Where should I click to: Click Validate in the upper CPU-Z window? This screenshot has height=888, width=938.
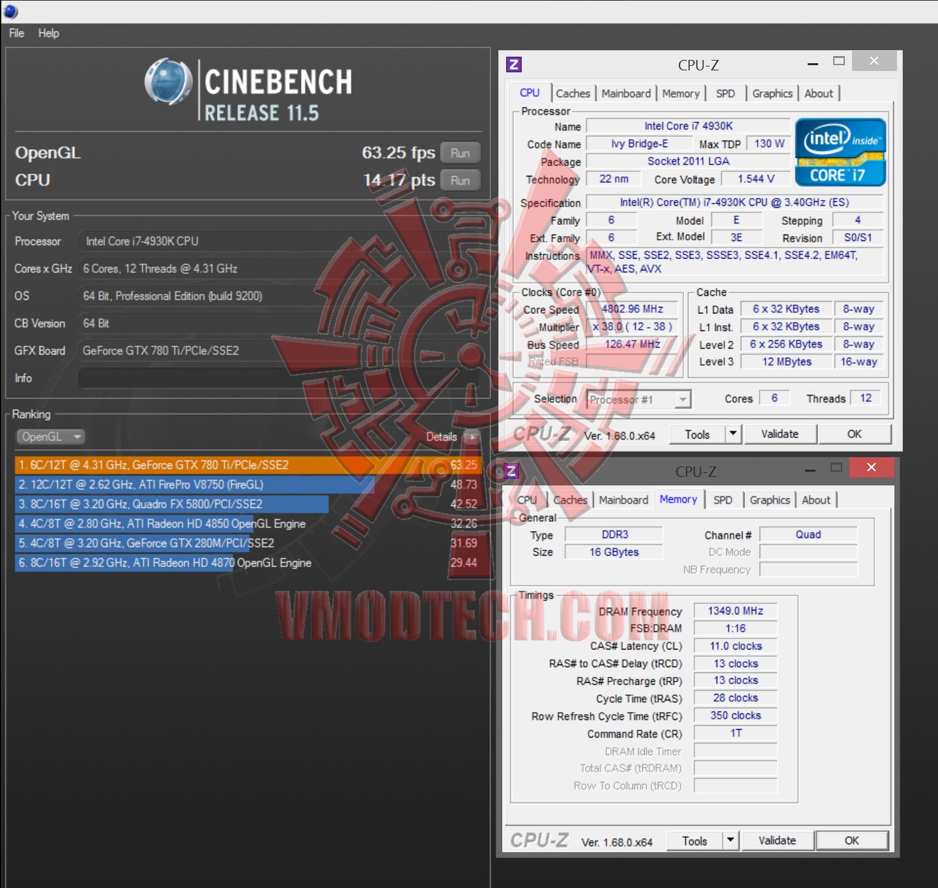pyautogui.click(x=780, y=434)
